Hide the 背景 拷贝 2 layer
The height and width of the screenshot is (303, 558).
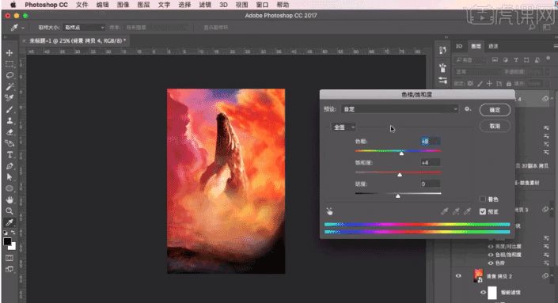click(x=458, y=276)
